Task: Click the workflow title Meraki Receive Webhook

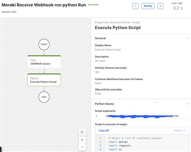Action: [x=44, y=5]
